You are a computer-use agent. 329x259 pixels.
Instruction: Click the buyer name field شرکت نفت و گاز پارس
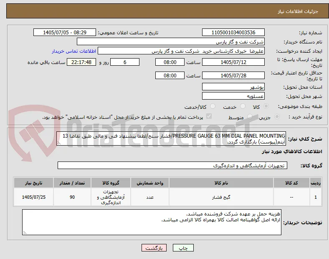pos(171,41)
